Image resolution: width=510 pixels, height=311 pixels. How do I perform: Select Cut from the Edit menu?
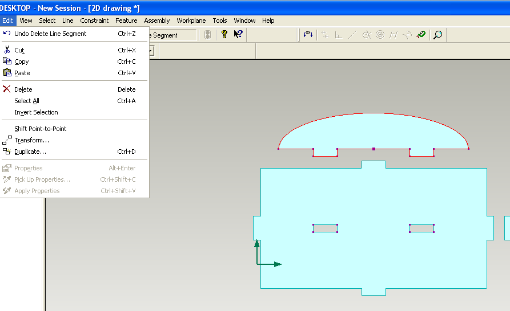[x=74, y=50]
